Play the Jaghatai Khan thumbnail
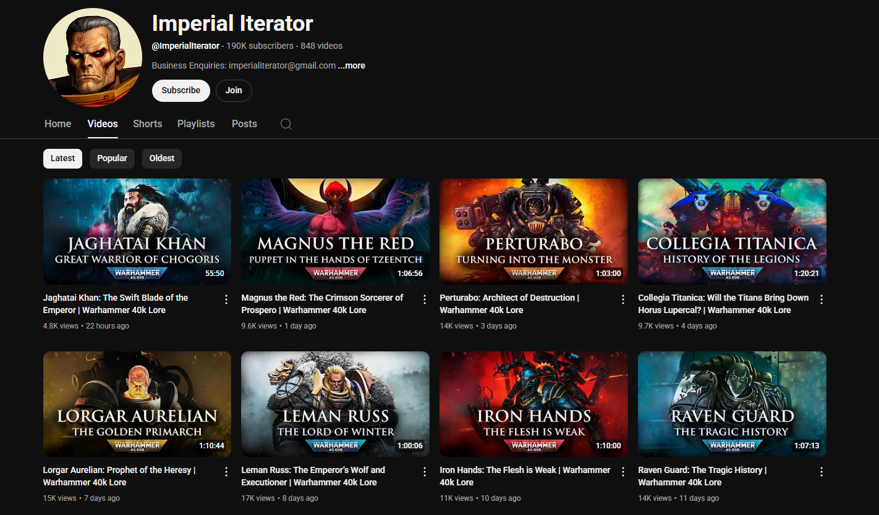The height and width of the screenshot is (515, 879). (137, 232)
